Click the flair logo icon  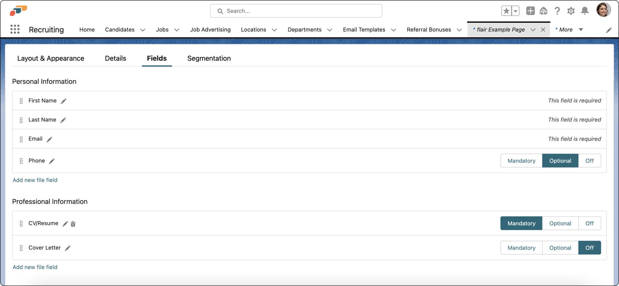[18, 11]
